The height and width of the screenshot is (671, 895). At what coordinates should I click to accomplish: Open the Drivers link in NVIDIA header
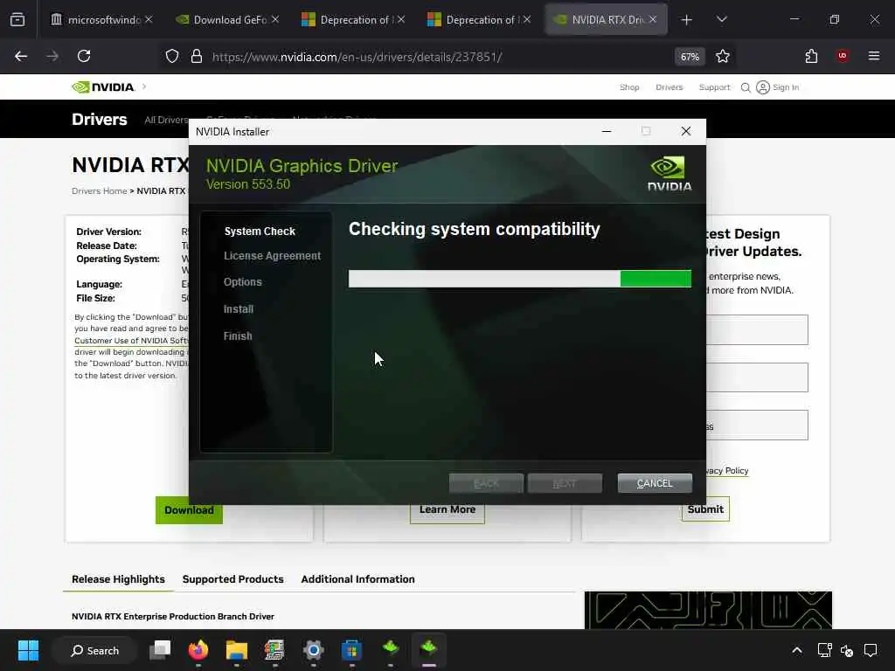tap(669, 87)
